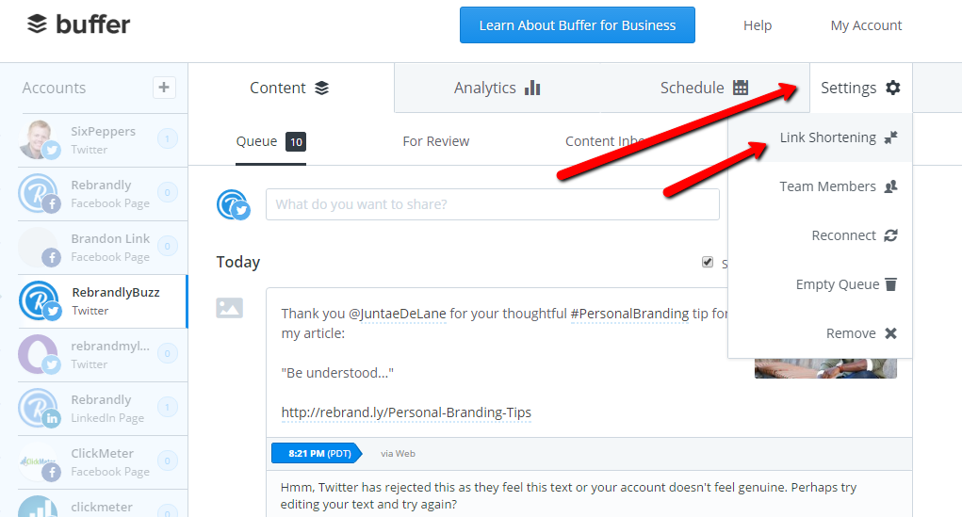Click the image placeholder icon beside post
This screenshot has width=962, height=517.
[x=230, y=308]
